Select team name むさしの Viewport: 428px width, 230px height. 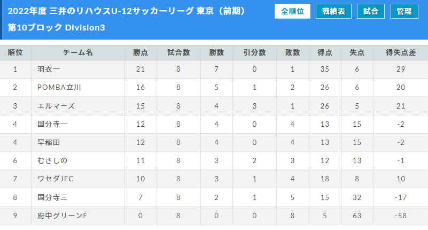click(x=52, y=160)
